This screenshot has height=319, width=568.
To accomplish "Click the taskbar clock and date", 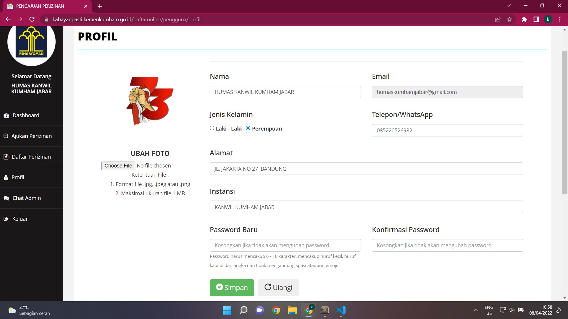I will [540, 310].
